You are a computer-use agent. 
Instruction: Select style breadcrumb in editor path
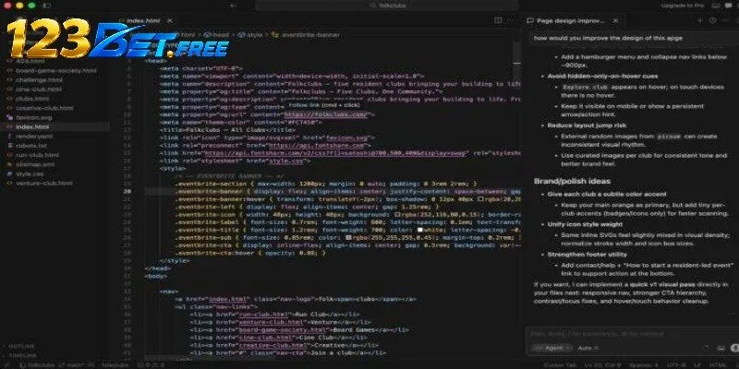coord(250,35)
